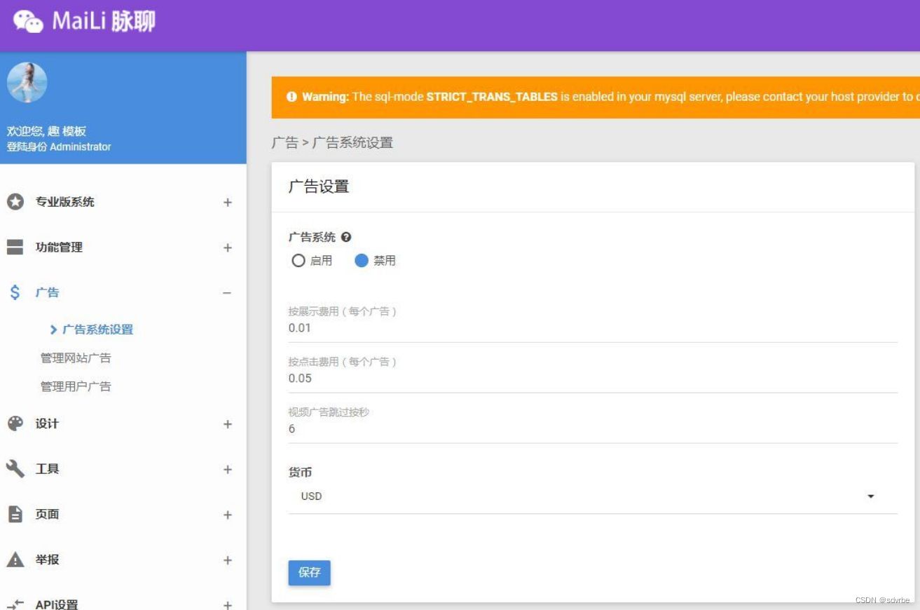Expand the 设计 sidebar section
The image size is (920, 610).
(226, 423)
